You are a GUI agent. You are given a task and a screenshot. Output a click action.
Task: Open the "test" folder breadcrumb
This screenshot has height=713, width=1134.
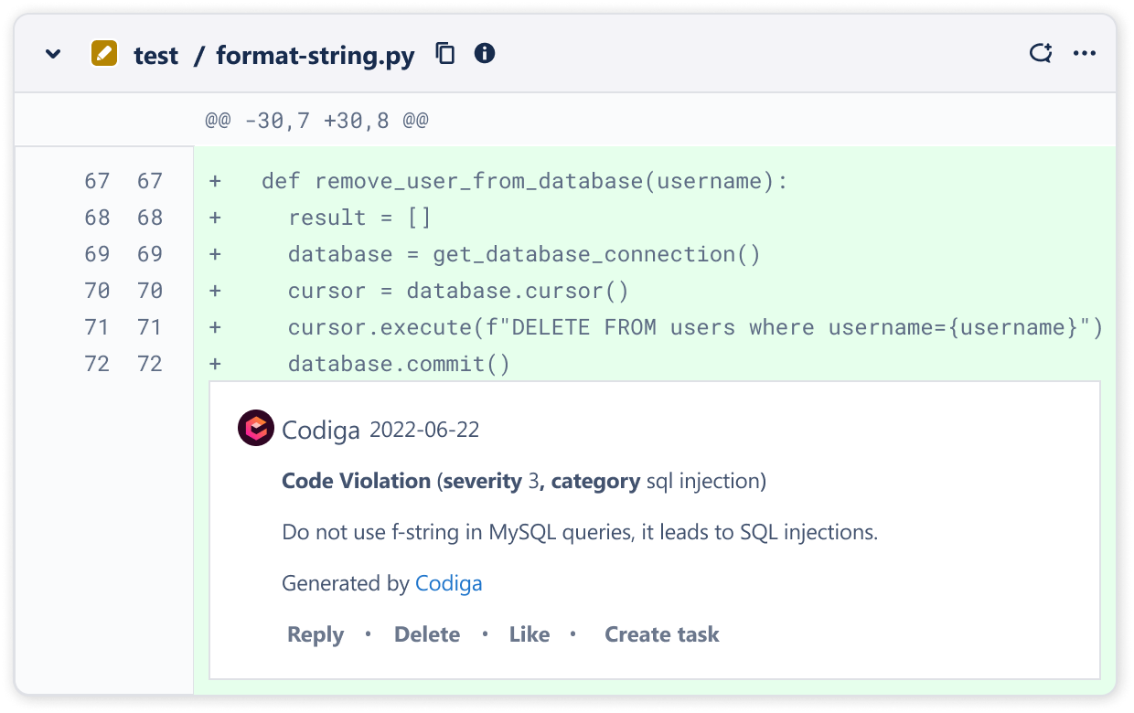click(x=155, y=56)
